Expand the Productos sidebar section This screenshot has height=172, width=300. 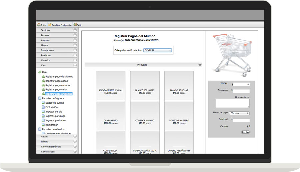tap(75, 55)
